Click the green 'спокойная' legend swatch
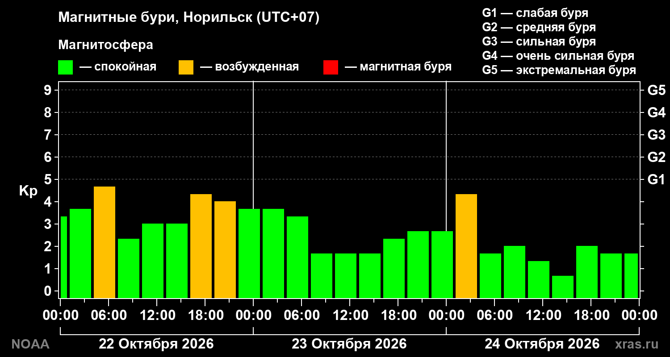Viewport: 670px width, 357px height. click(x=65, y=67)
